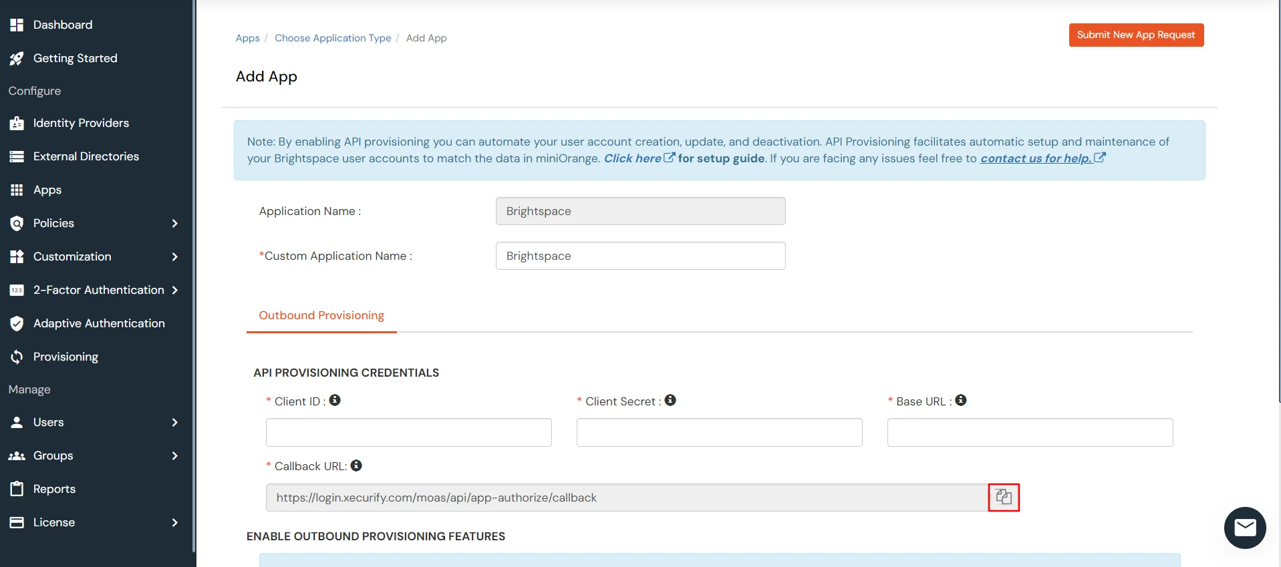Open the contact us for help link
This screenshot has height=567, width=1281.
[x=1036, y=158]
